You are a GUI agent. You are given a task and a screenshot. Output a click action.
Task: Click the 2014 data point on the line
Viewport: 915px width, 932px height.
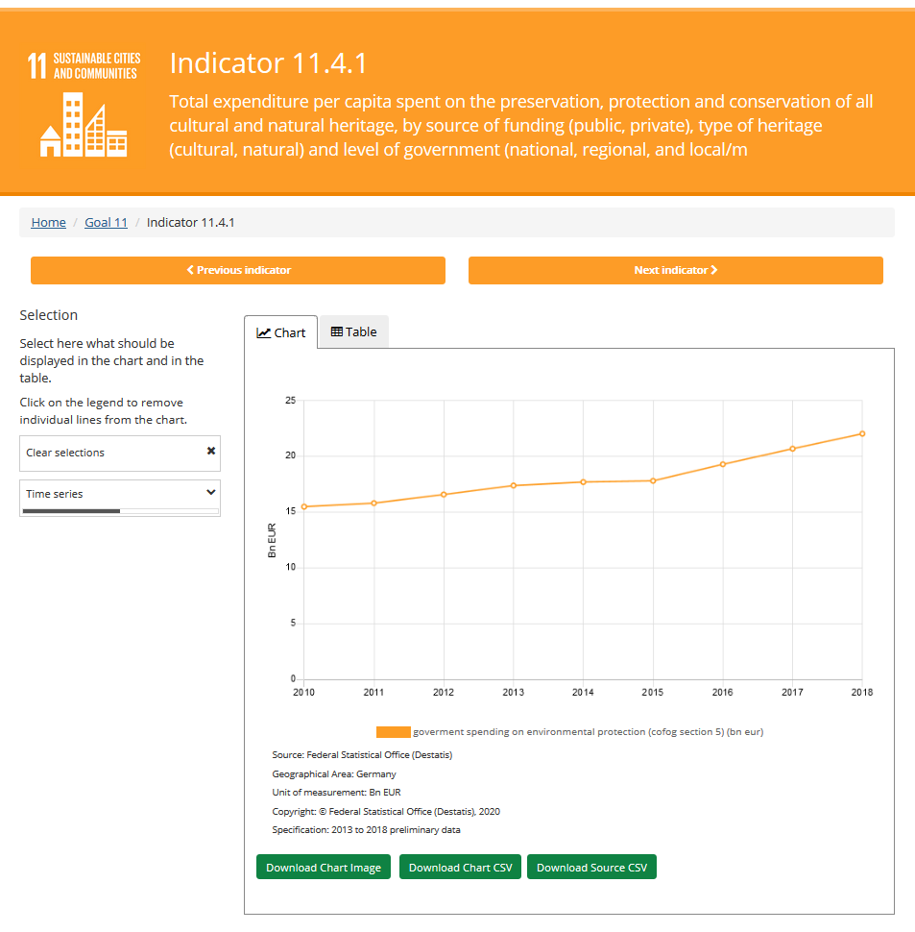pos(583,482)
